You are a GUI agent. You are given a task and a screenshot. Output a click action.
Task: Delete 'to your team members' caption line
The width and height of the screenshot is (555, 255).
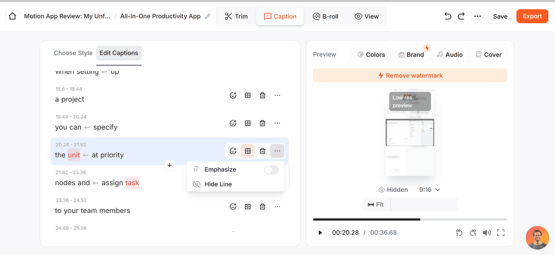[x=263, y=207]
